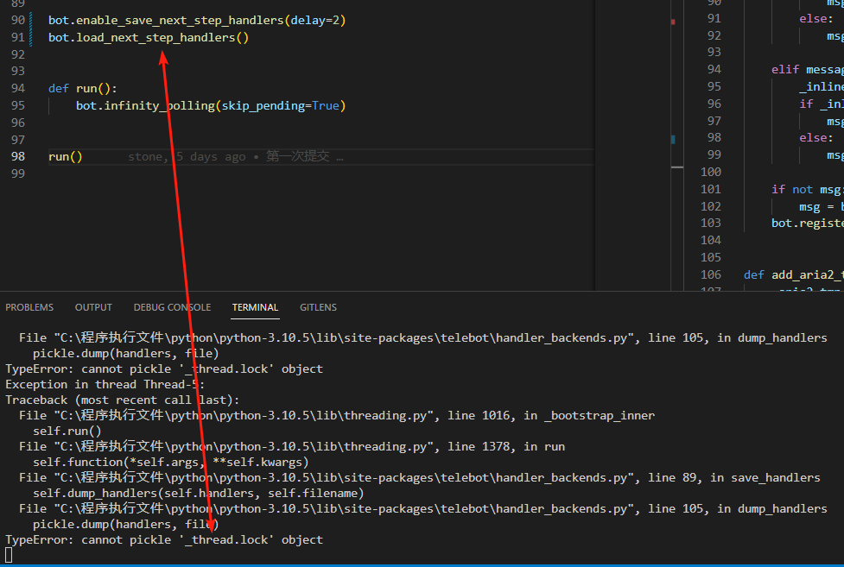Click line number 106 in right editor gutter
Viewport: 844px width, 567px height.
[710, 275]
